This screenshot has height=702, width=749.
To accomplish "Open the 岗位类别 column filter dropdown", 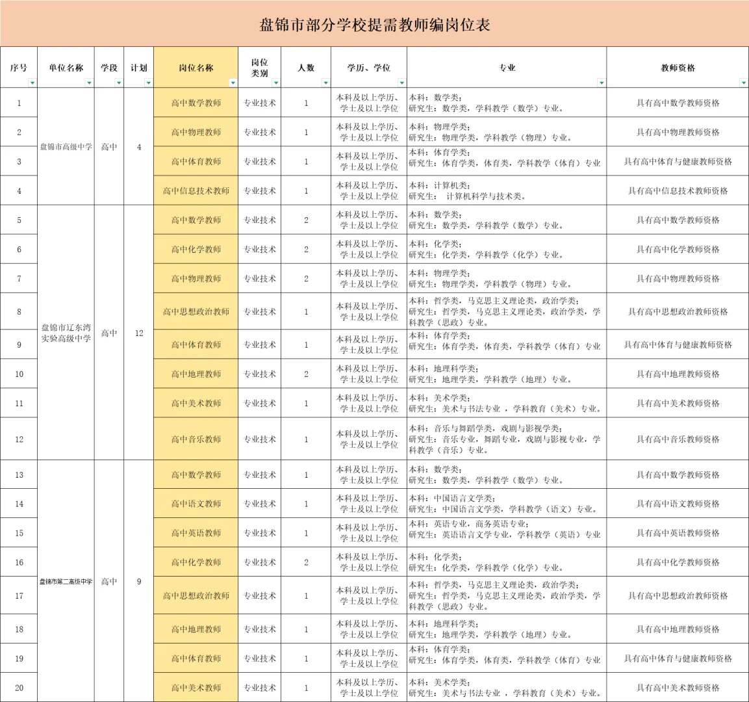I will (x=276, y=83).
